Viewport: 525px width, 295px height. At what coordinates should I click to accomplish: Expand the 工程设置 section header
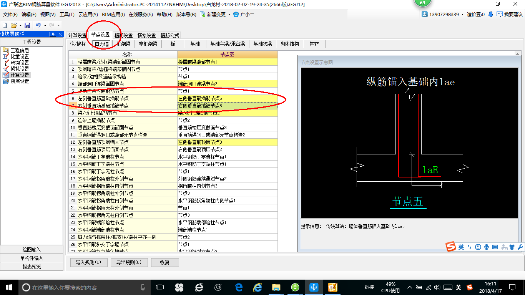32,42
